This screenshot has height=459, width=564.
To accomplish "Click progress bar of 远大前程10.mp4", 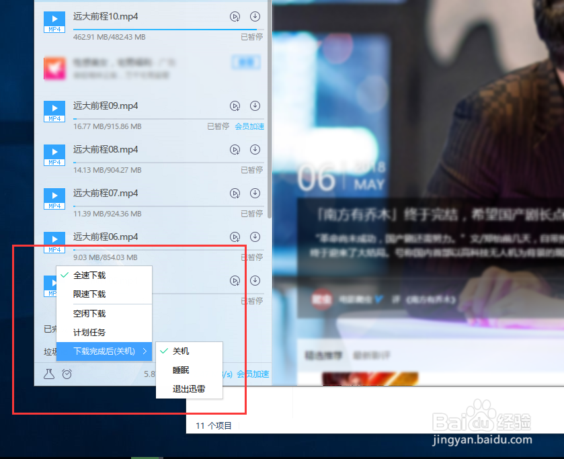I will point(168,30).
